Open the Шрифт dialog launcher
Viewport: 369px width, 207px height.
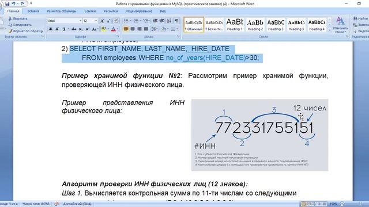(x=118, y=37)
